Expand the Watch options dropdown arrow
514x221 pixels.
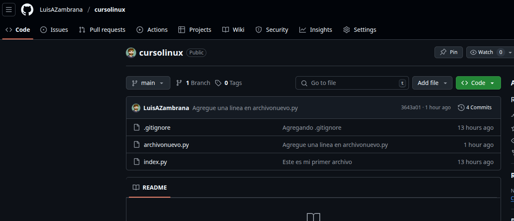(510, 52)
